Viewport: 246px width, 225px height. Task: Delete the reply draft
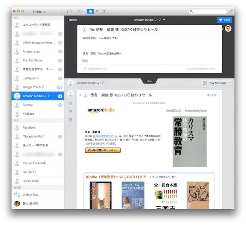pos(73,20)
